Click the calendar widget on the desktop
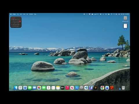 point(16,22)
